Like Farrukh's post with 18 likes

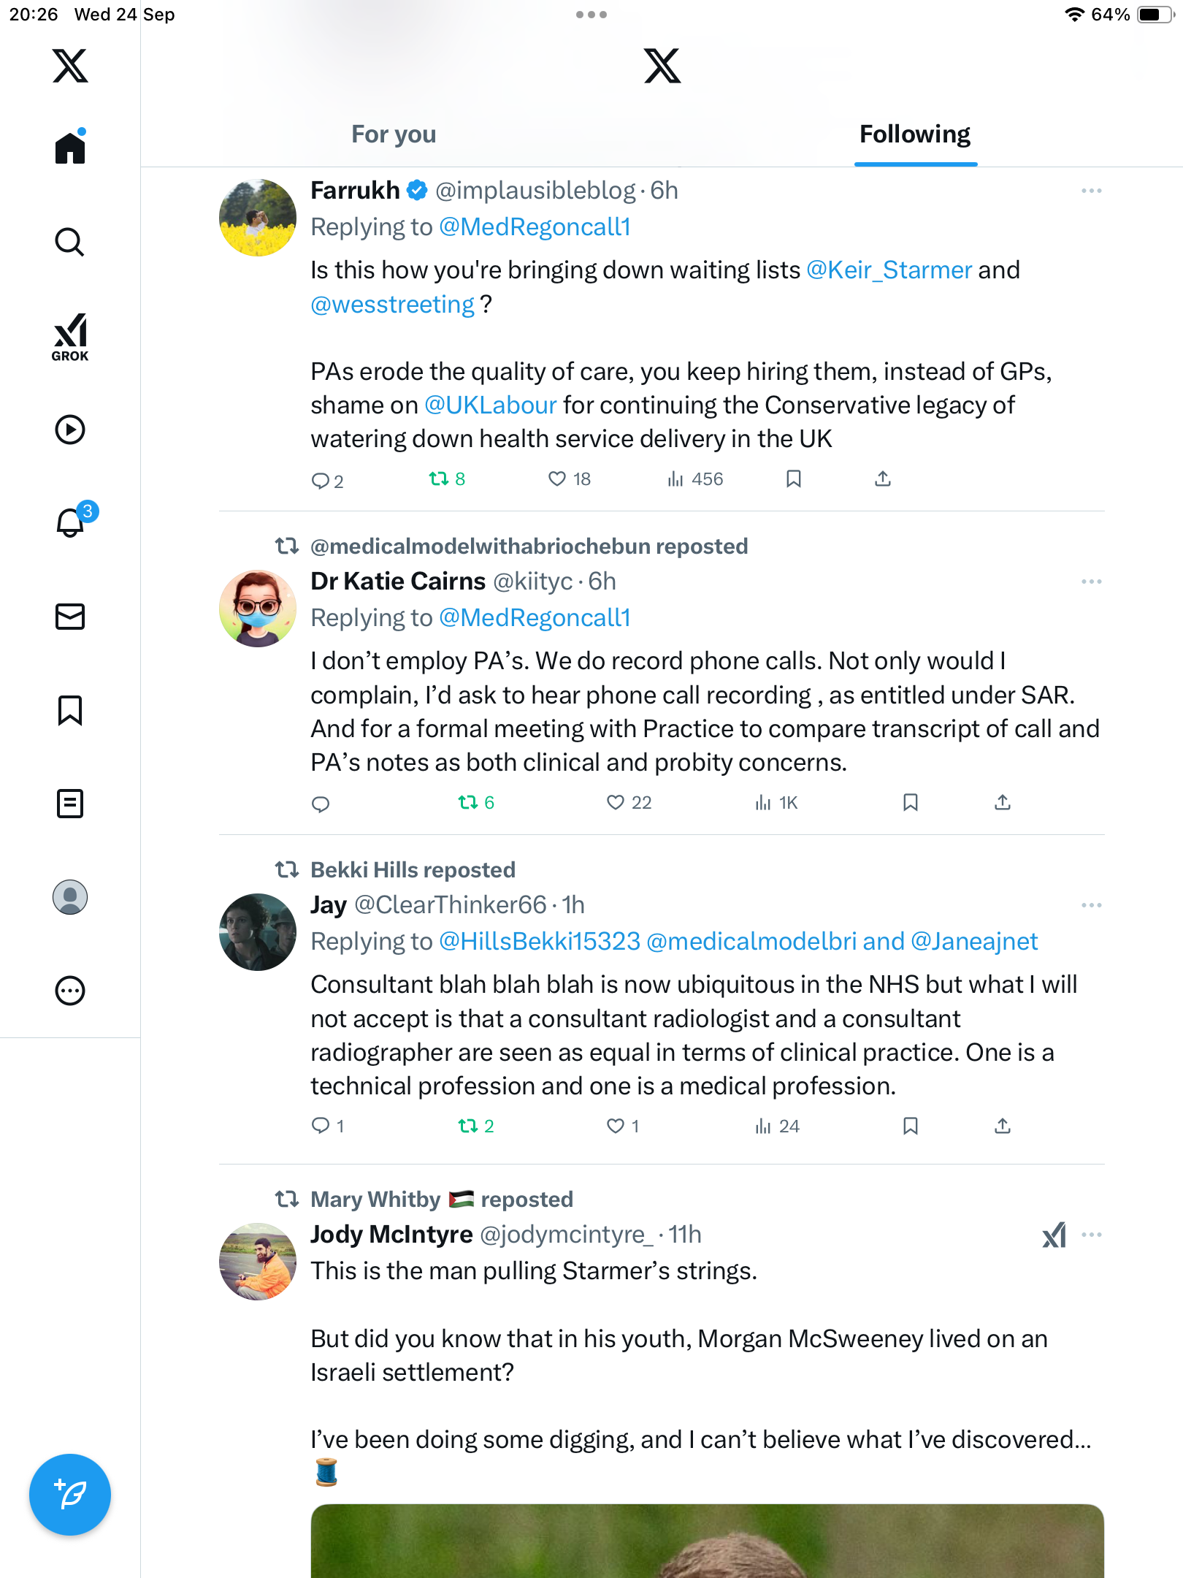[x=557, y=479]
